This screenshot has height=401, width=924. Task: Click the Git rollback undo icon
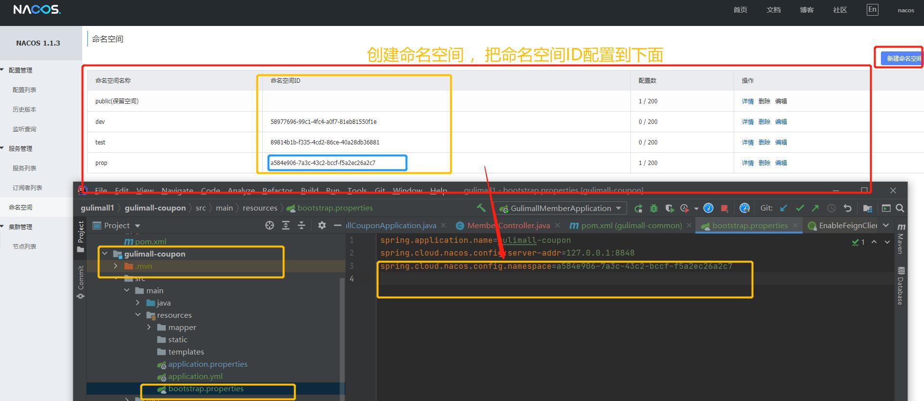(x=848, y=209)
